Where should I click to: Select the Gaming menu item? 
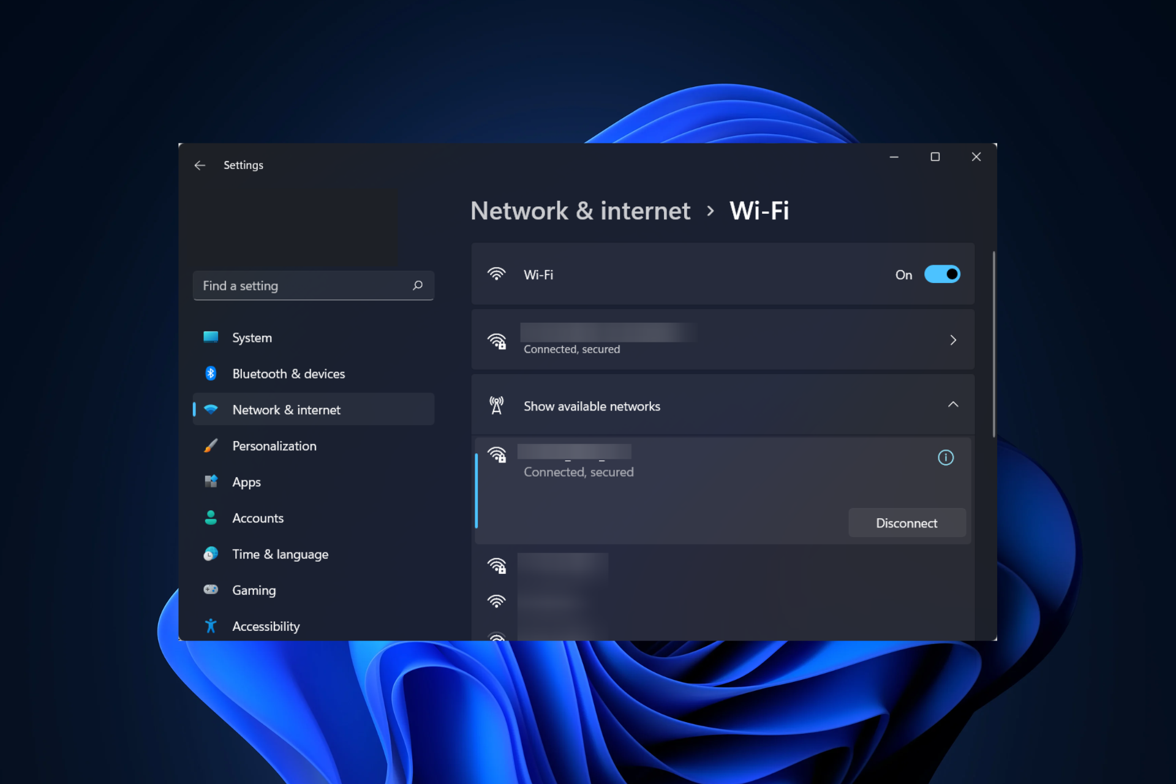coord(252,590)
